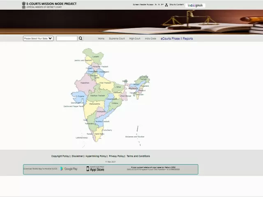
Task: Decrease font size with A- button
Action: (156, 5)
